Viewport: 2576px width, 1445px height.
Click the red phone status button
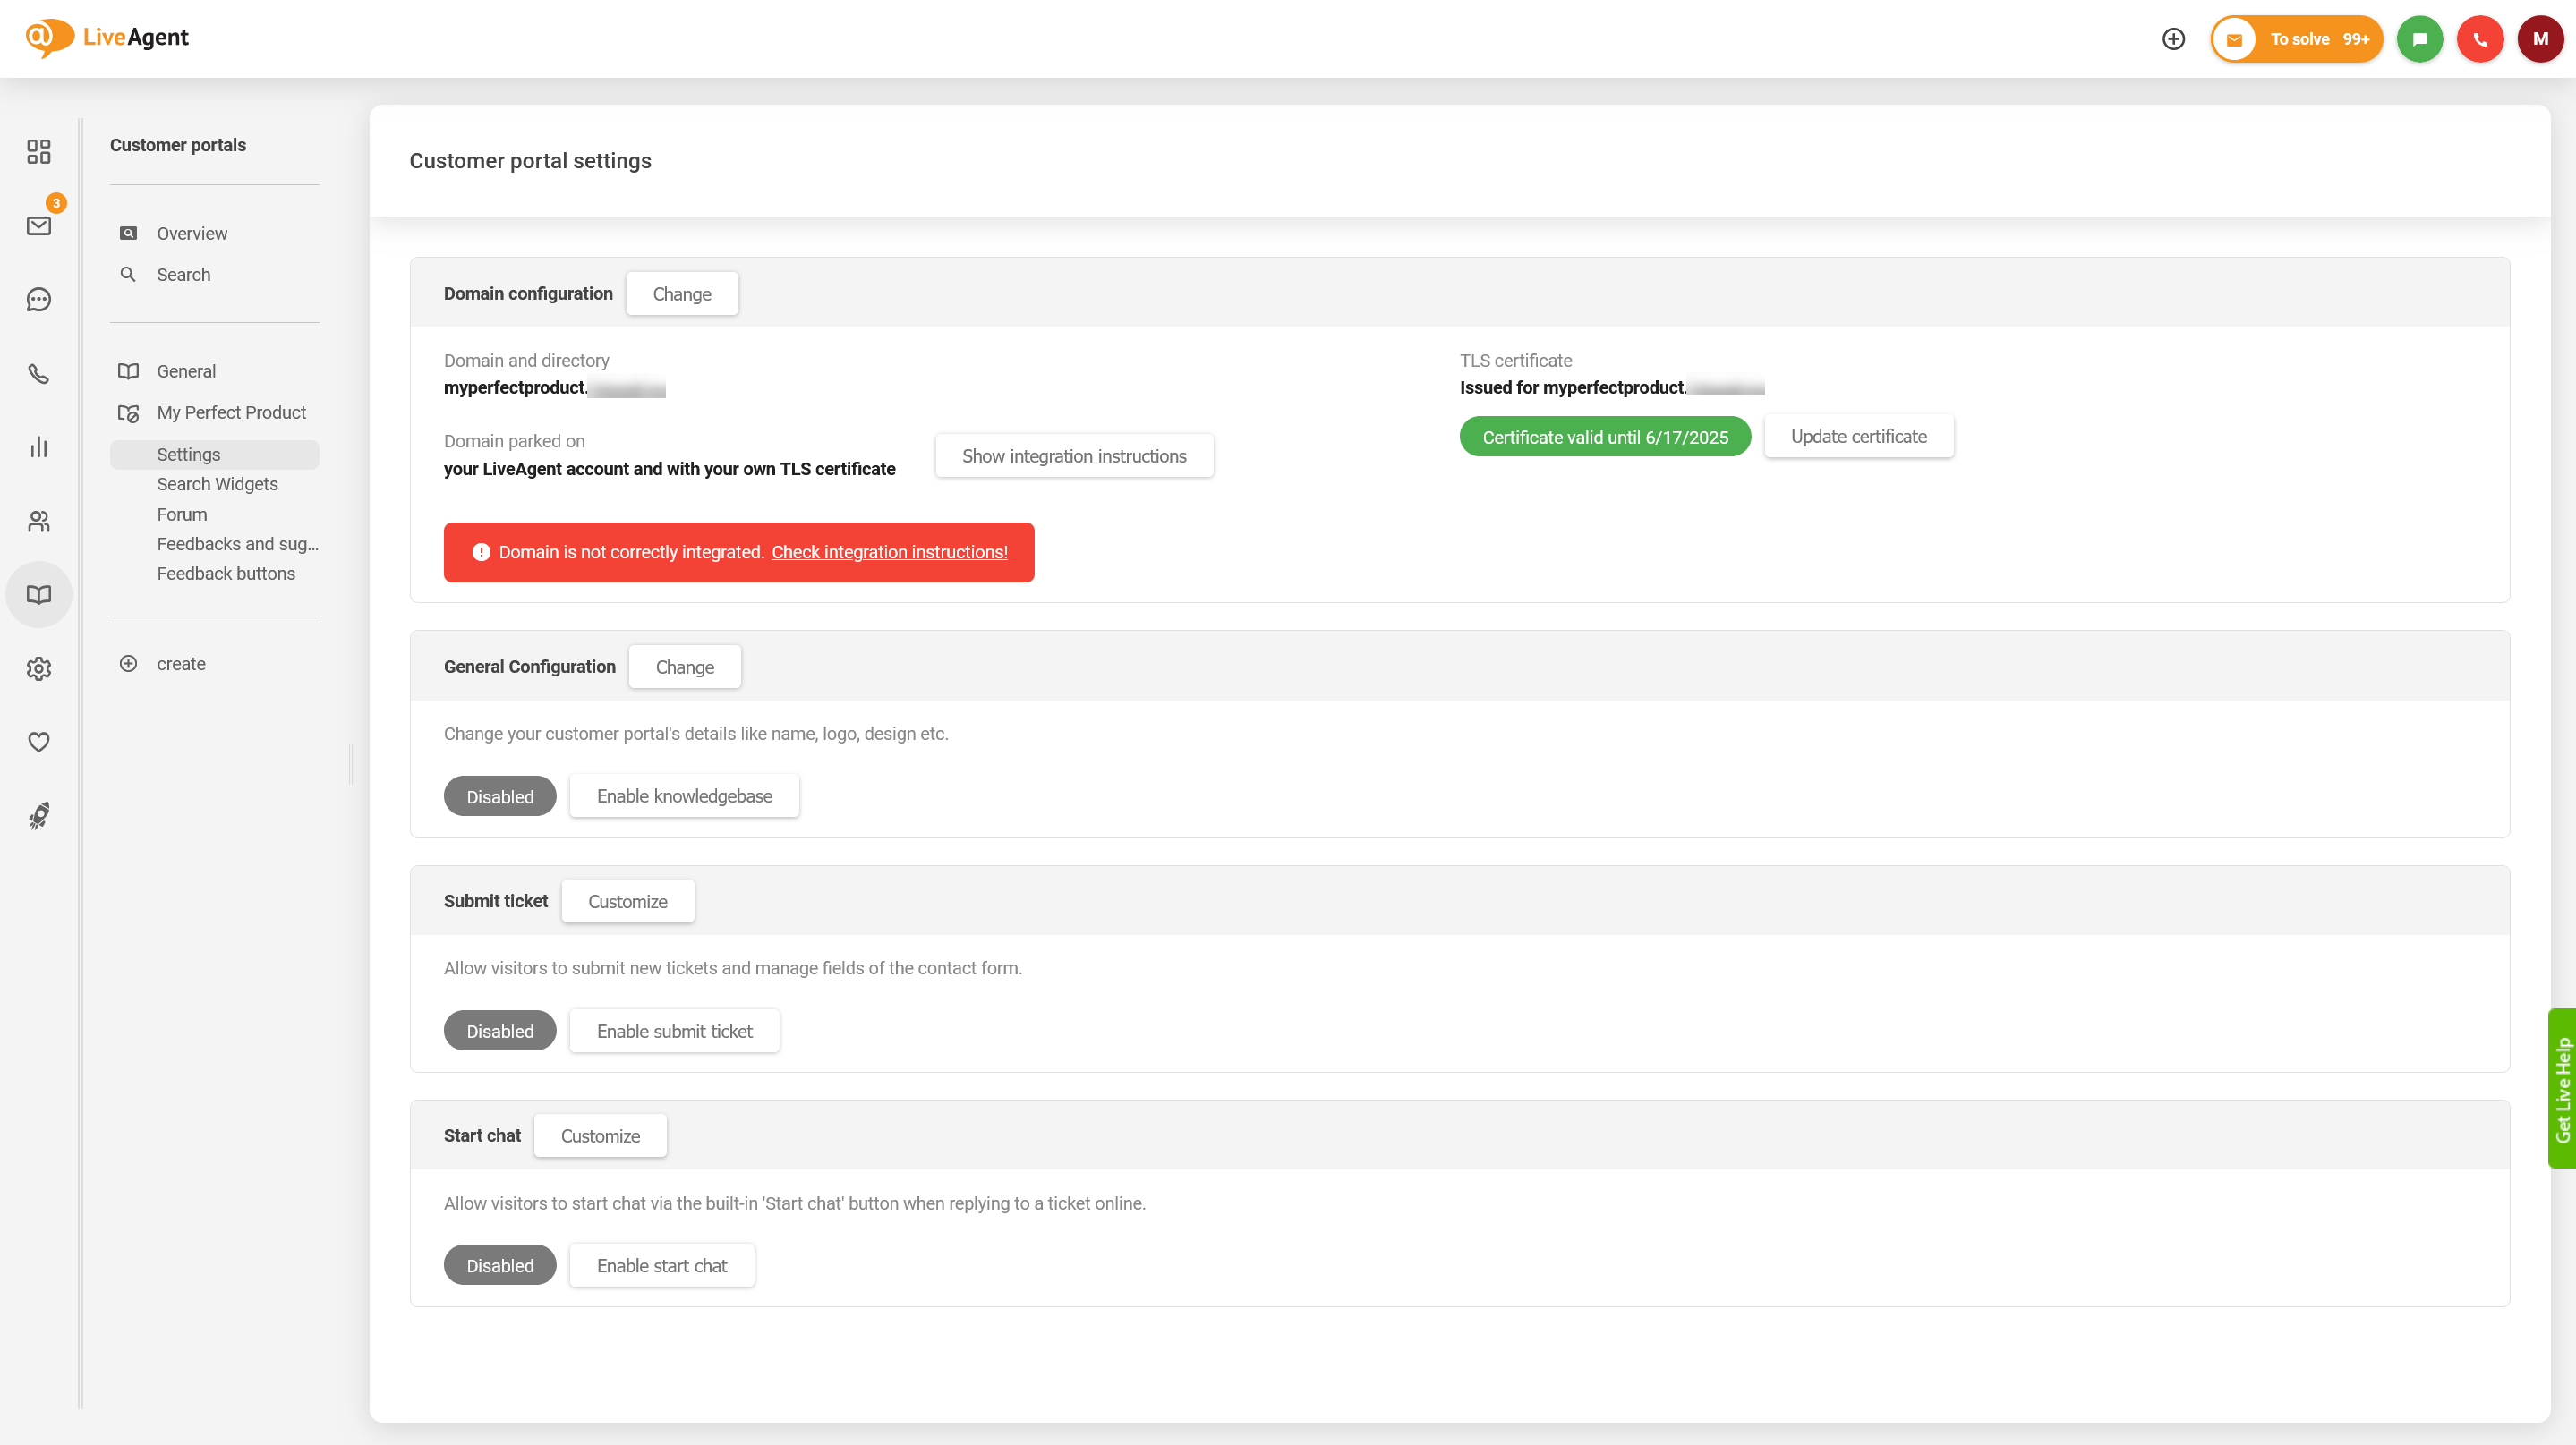[x=2479, y=39]
